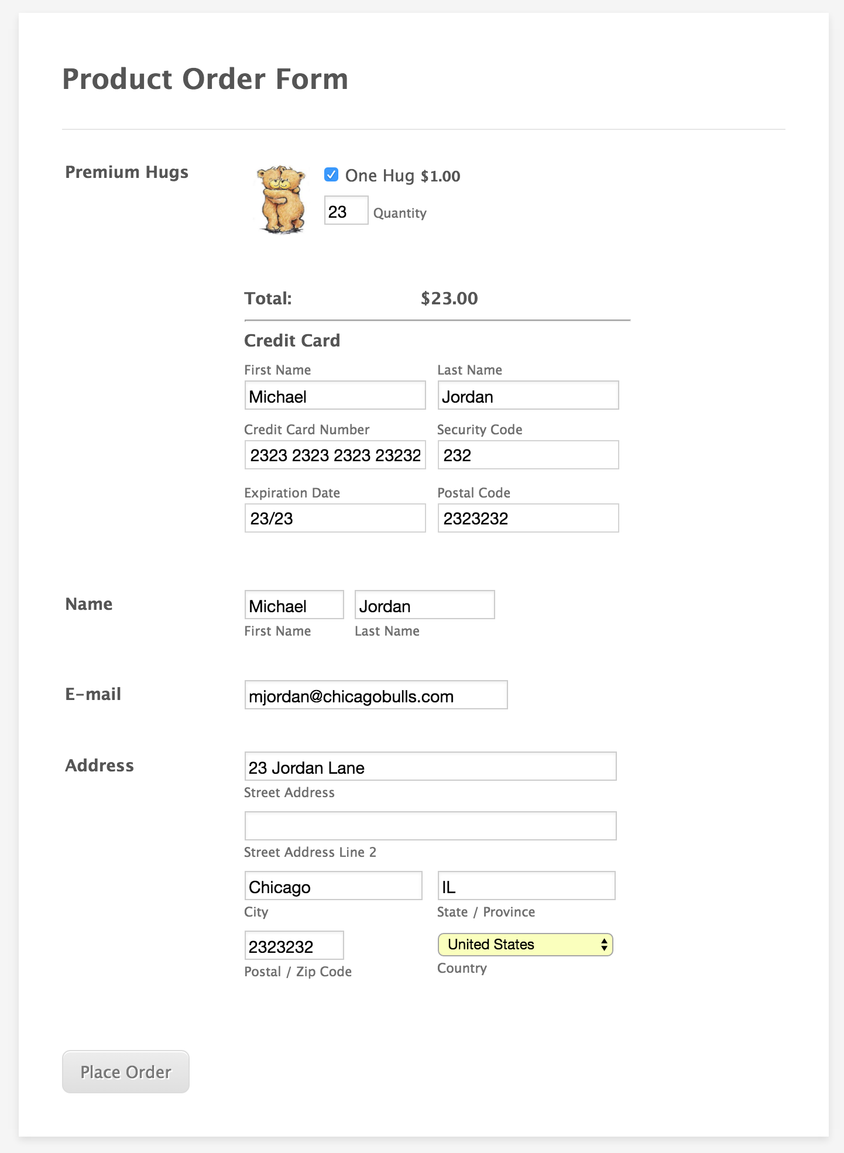Click the Name section Last Name field

[x=424, y=605]
